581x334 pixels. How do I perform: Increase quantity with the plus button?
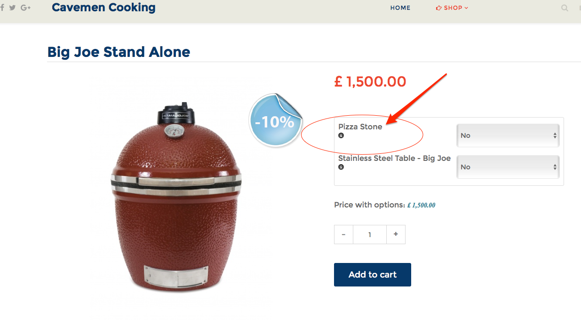396,234
